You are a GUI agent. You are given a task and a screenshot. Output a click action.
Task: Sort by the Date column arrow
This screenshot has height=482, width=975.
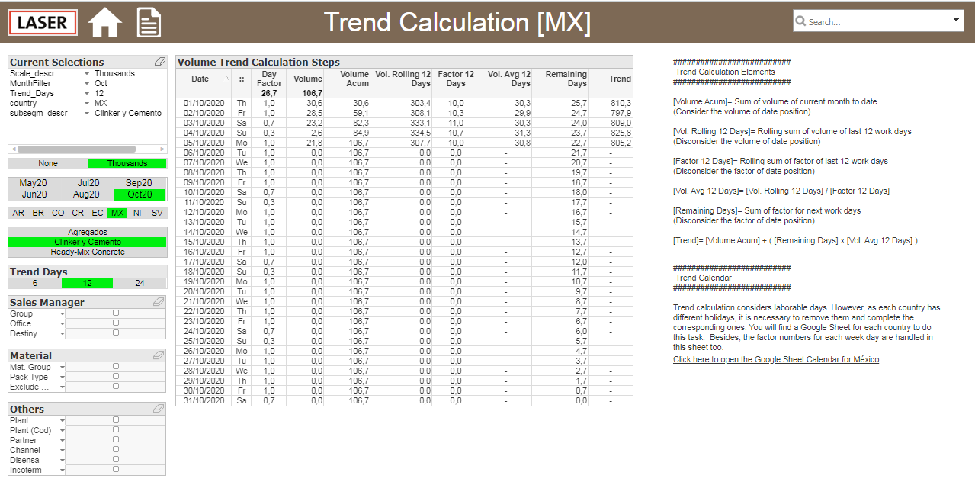pos(226,79)
